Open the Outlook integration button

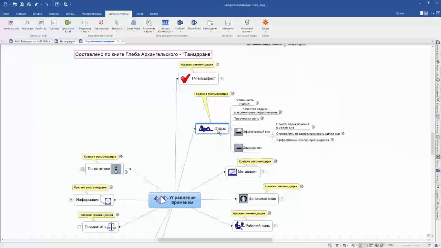coord(180,25)
